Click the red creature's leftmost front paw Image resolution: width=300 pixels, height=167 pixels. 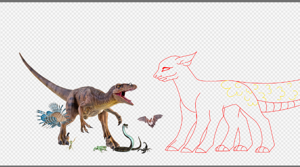coord(172,149)
